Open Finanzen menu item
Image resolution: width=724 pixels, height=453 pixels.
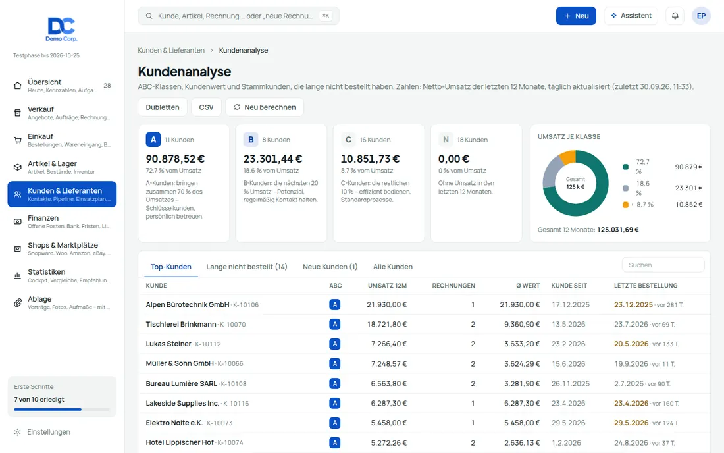[62, 222]
